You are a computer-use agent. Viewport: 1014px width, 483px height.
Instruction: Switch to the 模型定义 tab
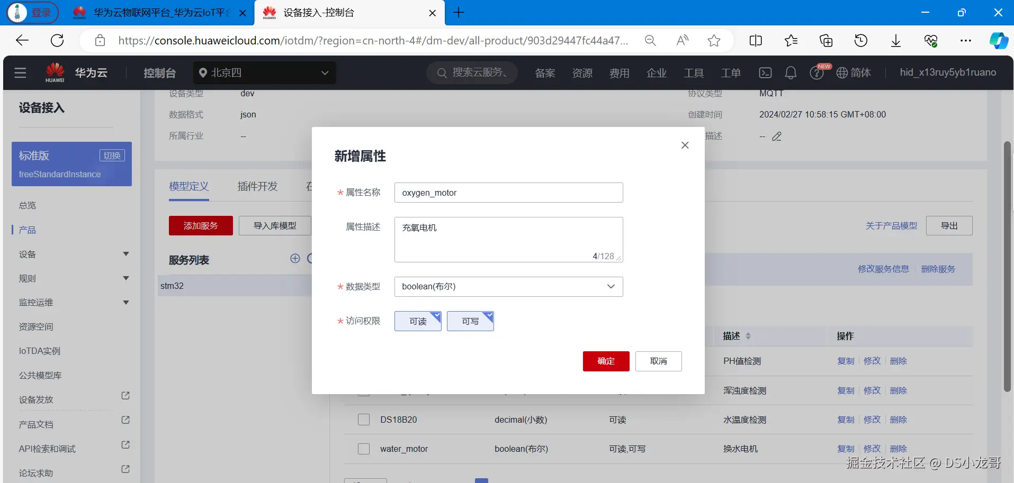pos(189,186)
